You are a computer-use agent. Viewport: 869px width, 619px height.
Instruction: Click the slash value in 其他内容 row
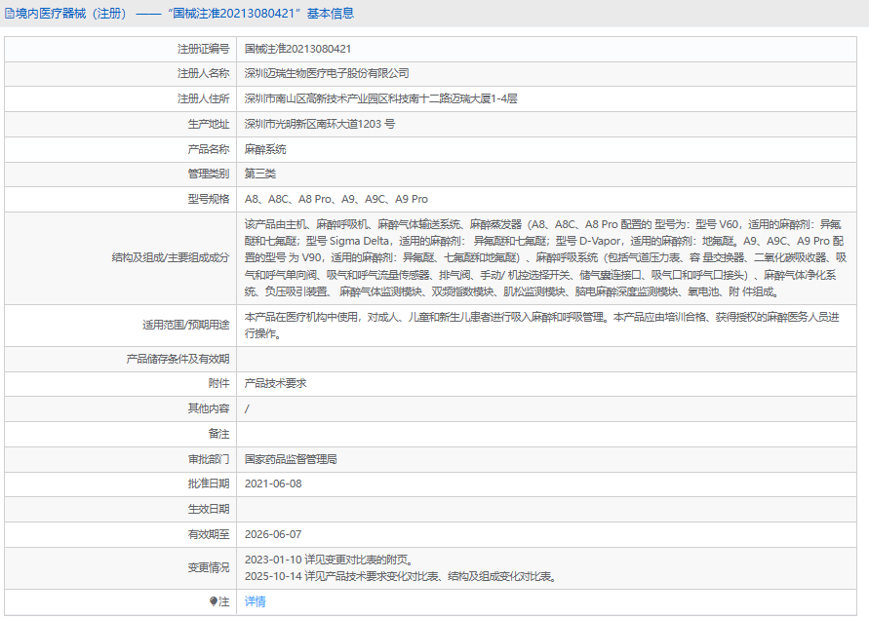[247, 409]
